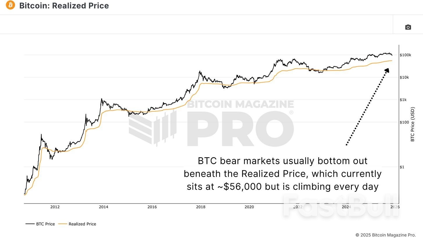The height and width of the screenshot is (238, 423).
Task: Click the dotted arrow's arrowhead
Action: coord(387,70)
